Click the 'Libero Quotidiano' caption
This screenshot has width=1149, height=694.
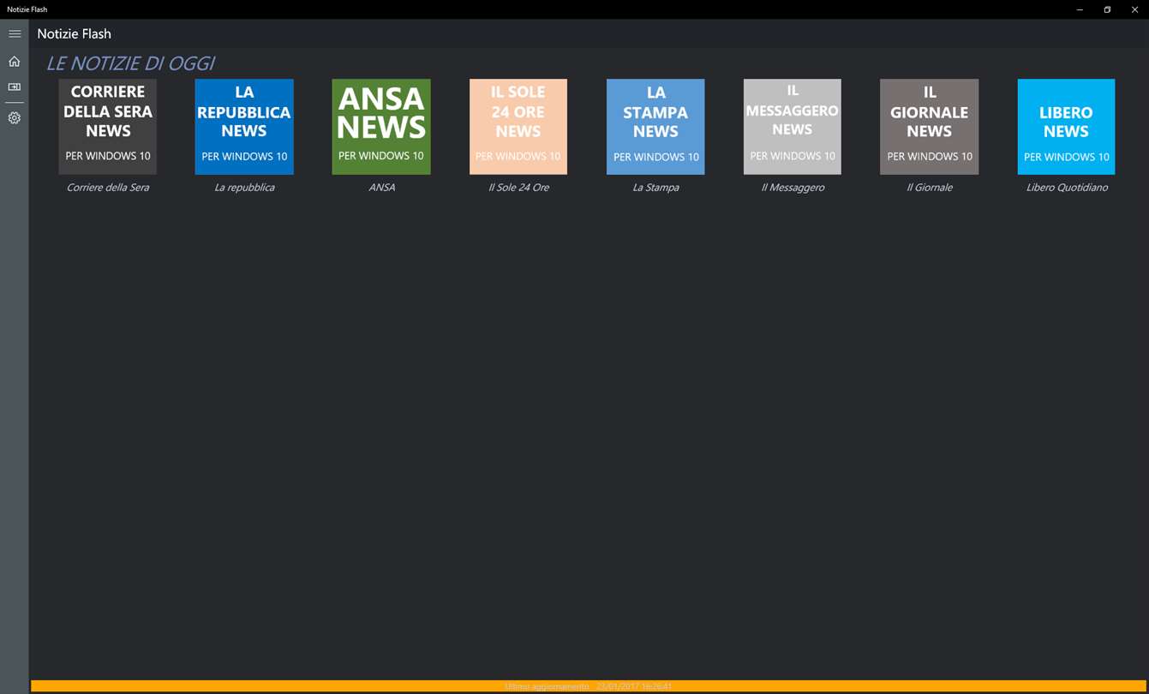pyautogui.click(x=1067, y=188)
